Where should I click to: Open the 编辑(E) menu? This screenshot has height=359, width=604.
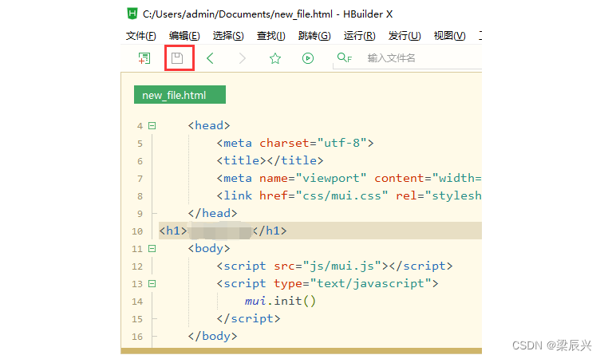[184, 36]
